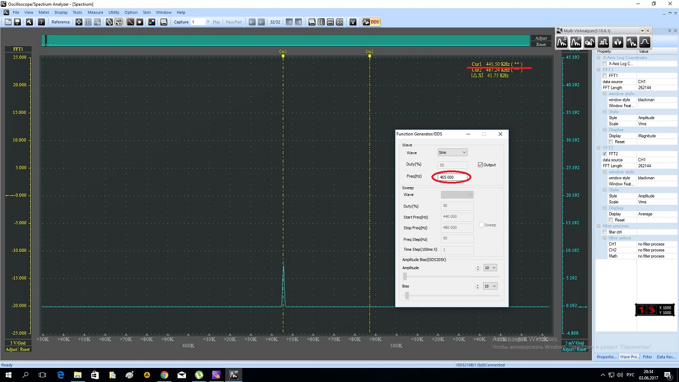Go to next captured frame arrow
This screenshot has width=679, height=382.
point(289,22)
